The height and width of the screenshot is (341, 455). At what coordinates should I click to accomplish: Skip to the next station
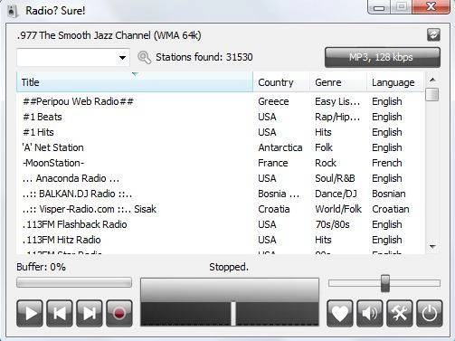pos(90,313)
